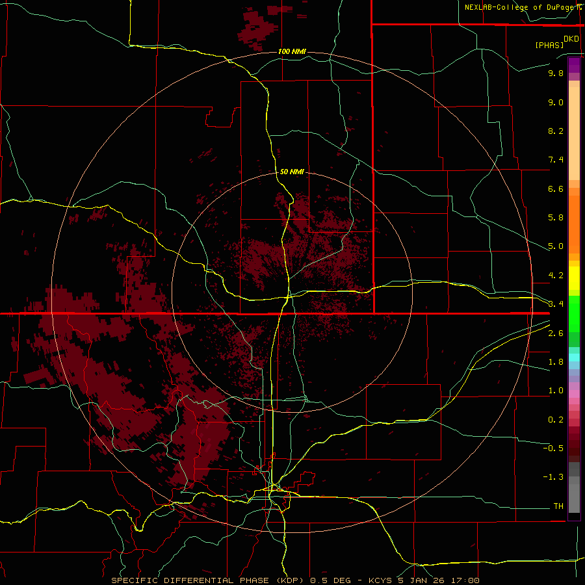Click the 4.2 scale value
This screenshot has width=585, height=585.
[556, 276]
